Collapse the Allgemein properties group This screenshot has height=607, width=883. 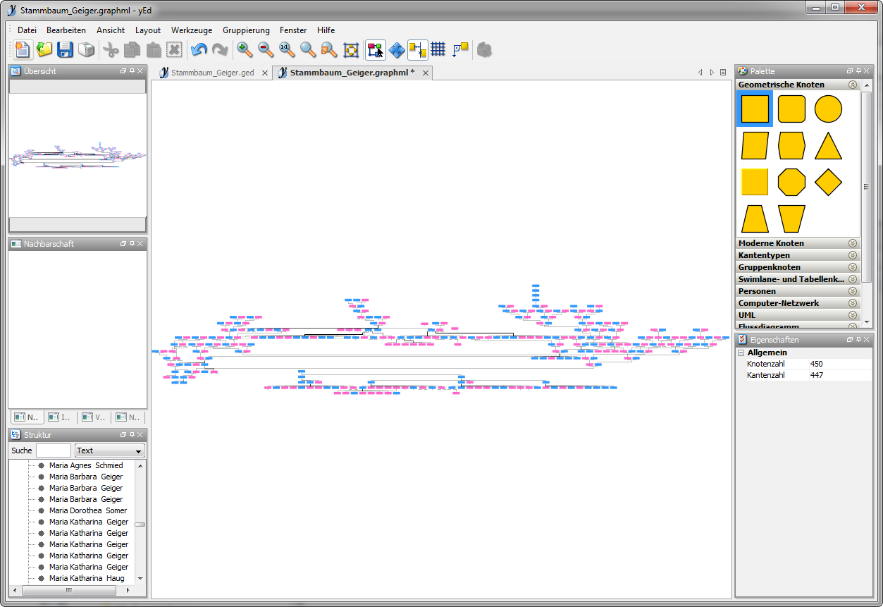coord(741,352)
